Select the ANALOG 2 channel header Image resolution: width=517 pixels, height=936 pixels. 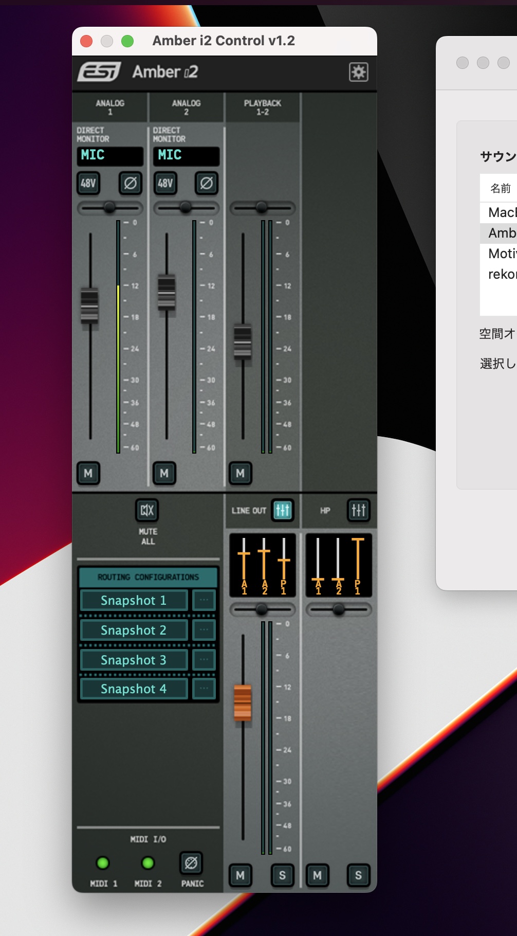pyautogui.click(x=186, y=107)
